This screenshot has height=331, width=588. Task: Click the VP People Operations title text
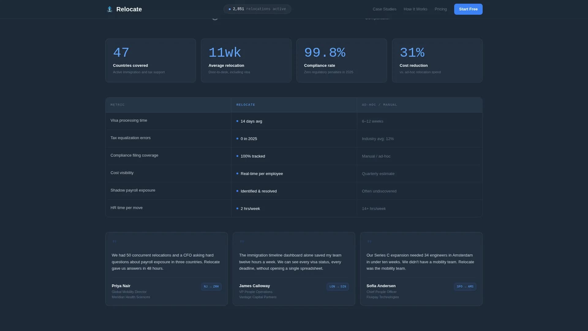pyautogui.click(x=256, y=292)
